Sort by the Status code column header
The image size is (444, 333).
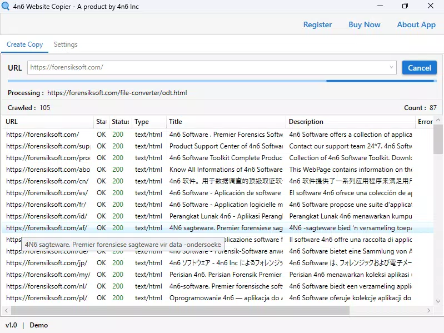point(121,122)
